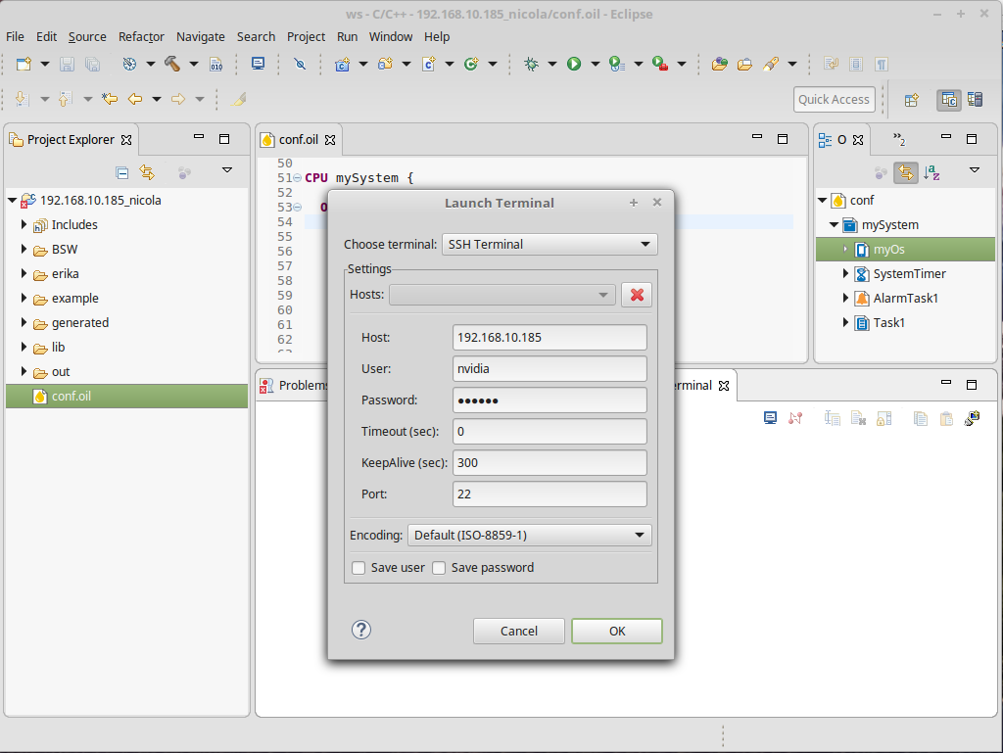Click the Timeout (sec) field
The width and height of the screenshot is (1003, 753).
[549, 431]
